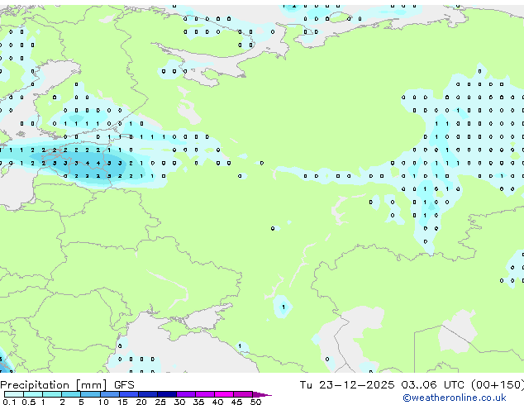Click the weatheronline.co.uk copyright link
The image size is (524, 405).
454,398
